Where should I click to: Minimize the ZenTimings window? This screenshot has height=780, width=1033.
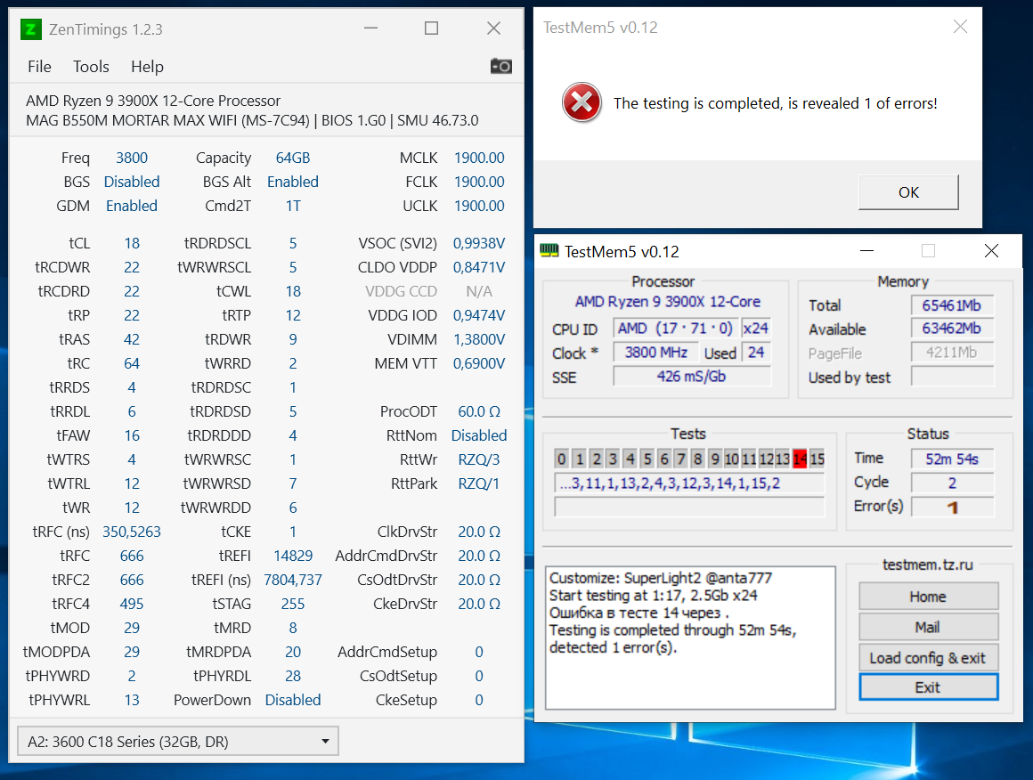371,28
